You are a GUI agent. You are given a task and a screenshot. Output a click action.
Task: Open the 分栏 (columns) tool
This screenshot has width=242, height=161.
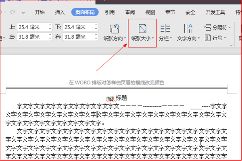tap(165, 33)
